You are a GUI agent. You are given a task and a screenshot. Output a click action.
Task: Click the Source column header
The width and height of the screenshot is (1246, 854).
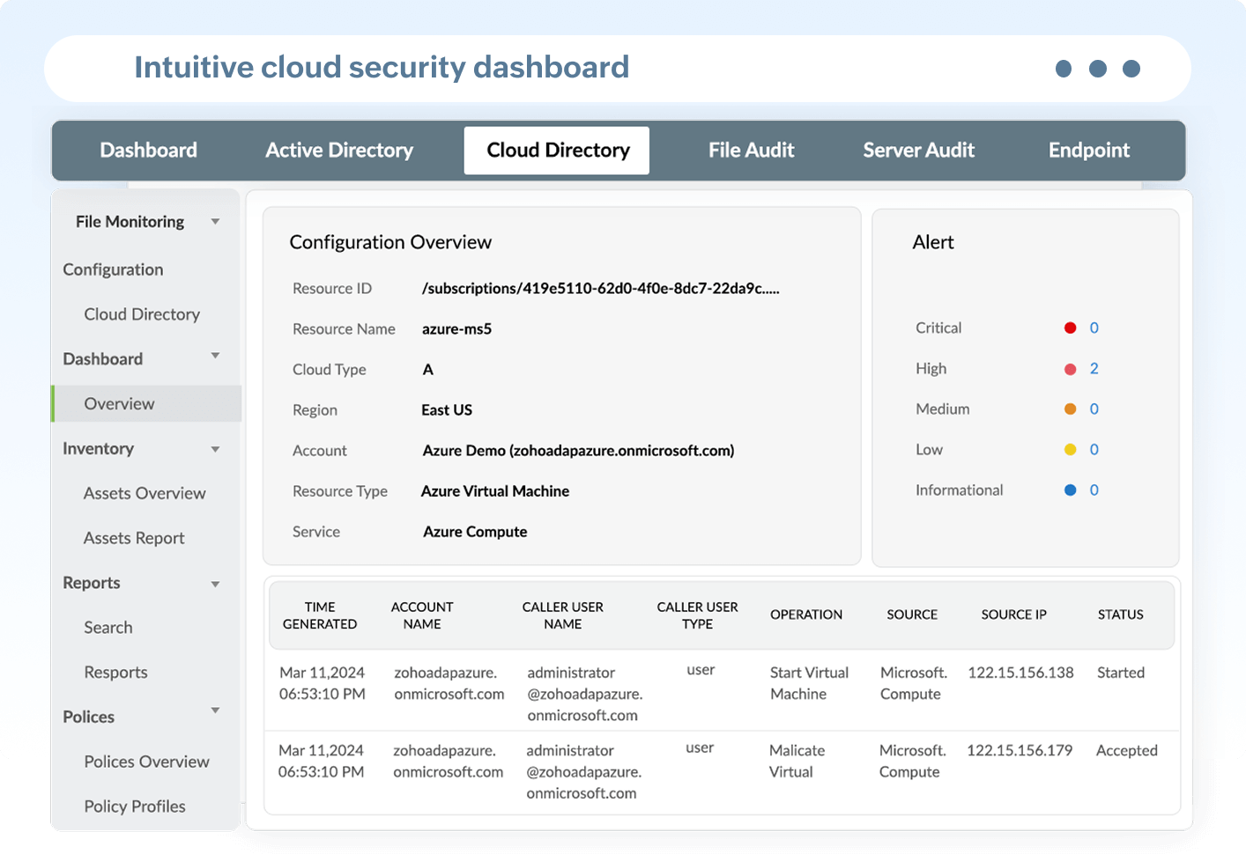(912, 615)
